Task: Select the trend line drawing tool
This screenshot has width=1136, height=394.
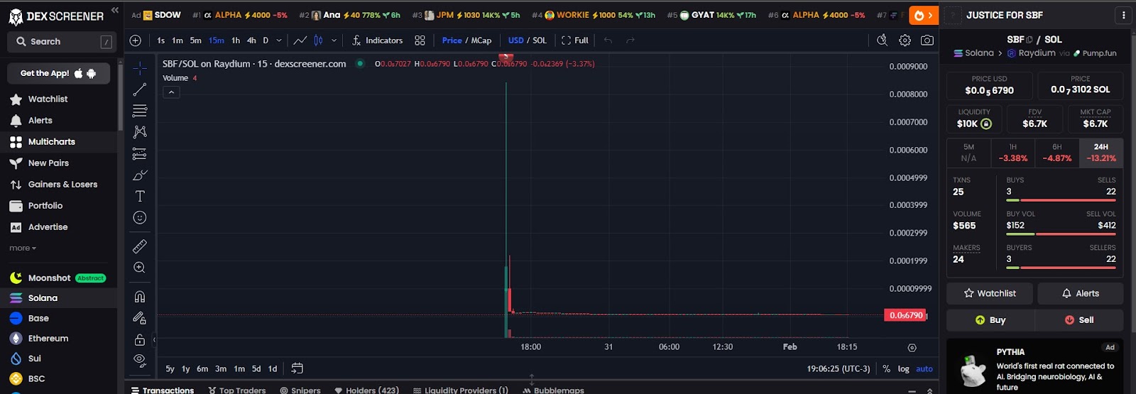Action: 140,89
